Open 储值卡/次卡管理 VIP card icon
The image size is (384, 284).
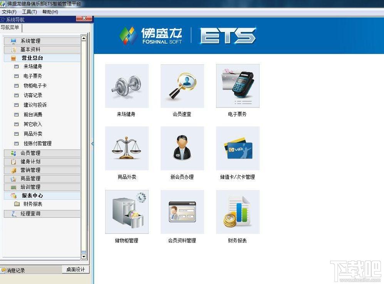pyautogui.click(x=238, y=148)
